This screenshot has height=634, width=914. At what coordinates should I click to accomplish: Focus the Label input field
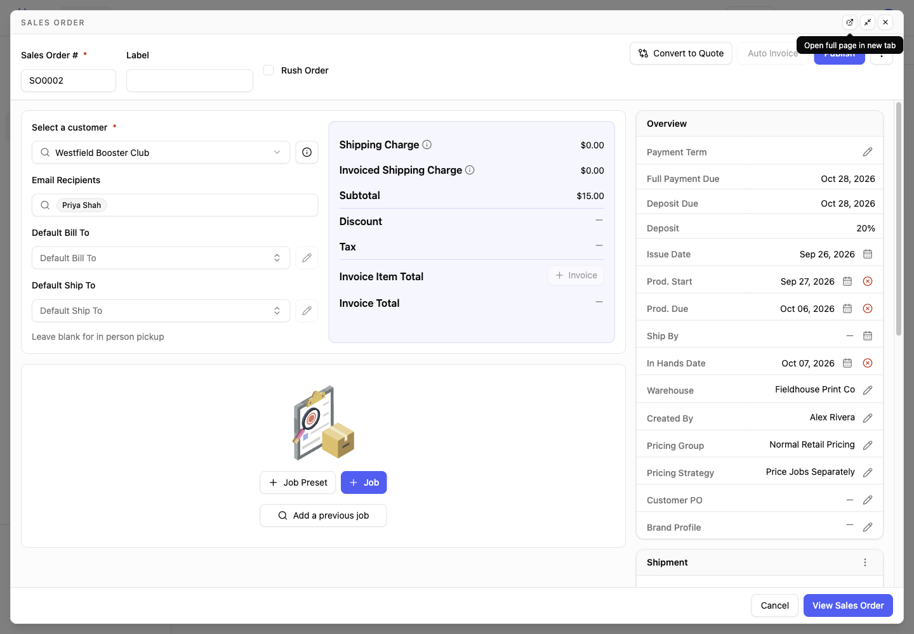click(190, 81)
